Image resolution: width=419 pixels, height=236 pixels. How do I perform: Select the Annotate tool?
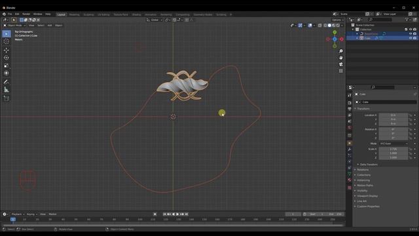[7, 82]
